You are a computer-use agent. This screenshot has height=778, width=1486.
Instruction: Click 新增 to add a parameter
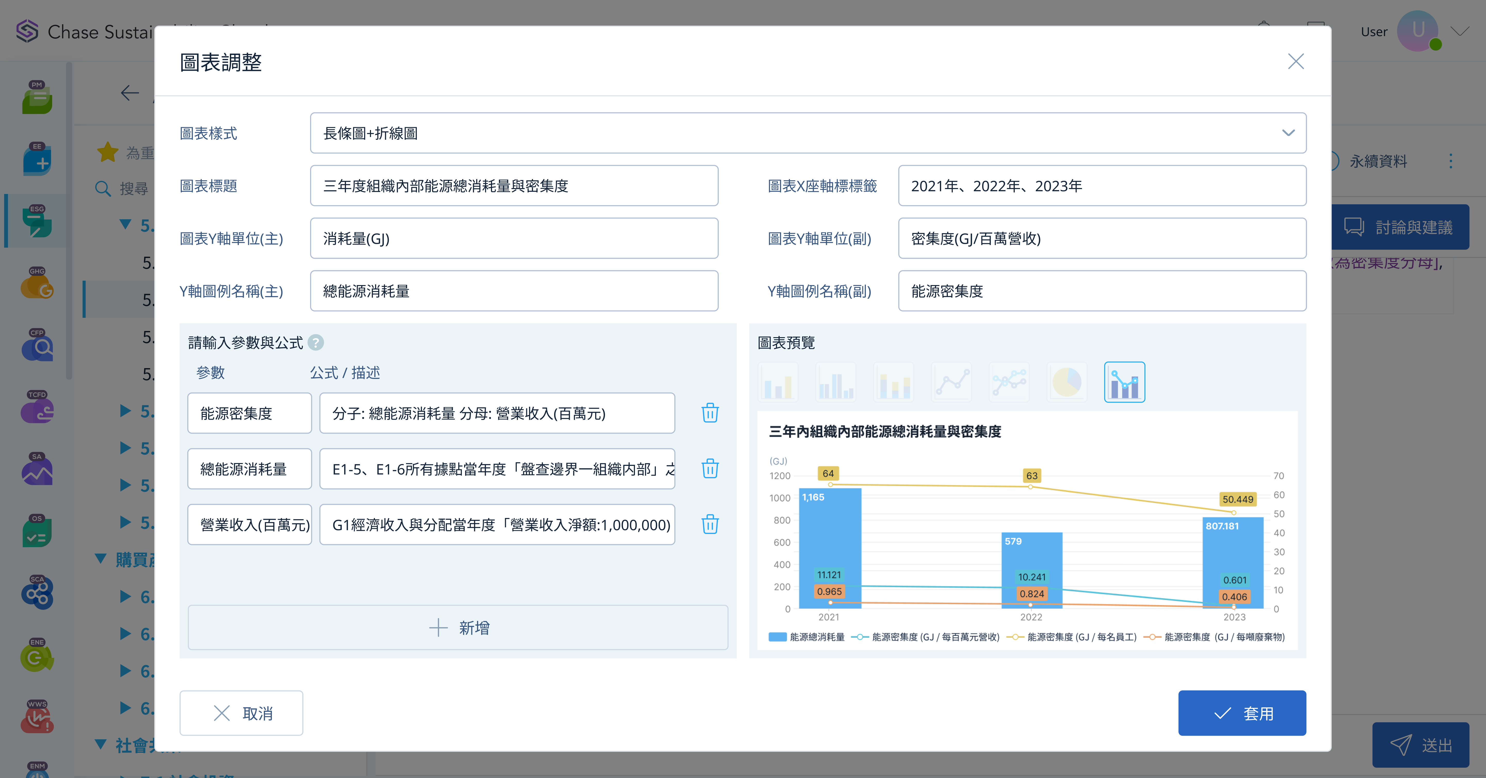click(x=458, y=627)
